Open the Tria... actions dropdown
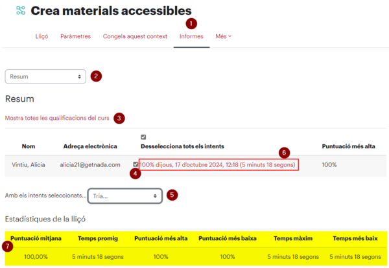Image resolution: width=389 pixels, height=268 pixels. tap(125, 196)
